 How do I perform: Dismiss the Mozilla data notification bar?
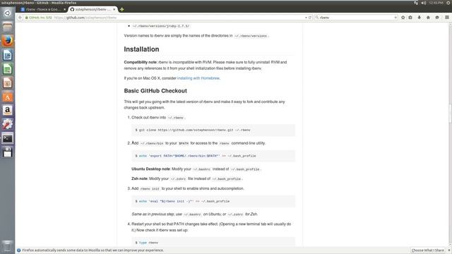[x=449, y=250]
